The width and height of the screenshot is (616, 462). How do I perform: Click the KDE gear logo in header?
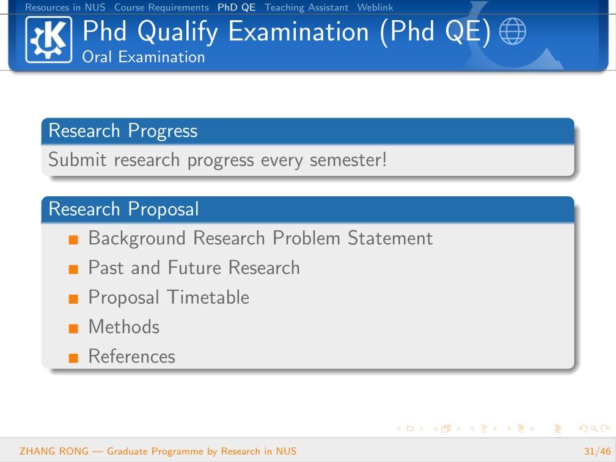[49, 40]
